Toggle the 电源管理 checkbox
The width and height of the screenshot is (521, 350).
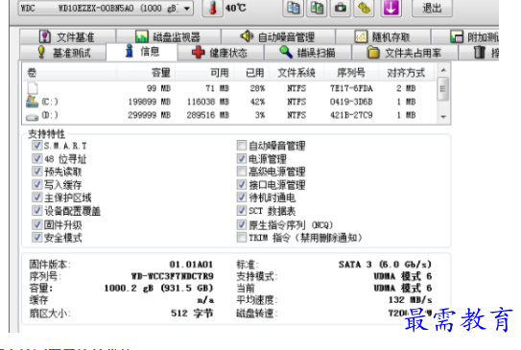pyautogui.click(x=242, y=158)
